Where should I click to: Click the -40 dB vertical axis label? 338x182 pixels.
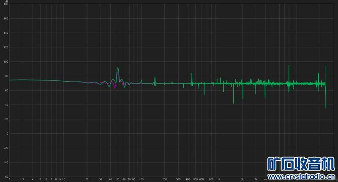click(6, 163)
